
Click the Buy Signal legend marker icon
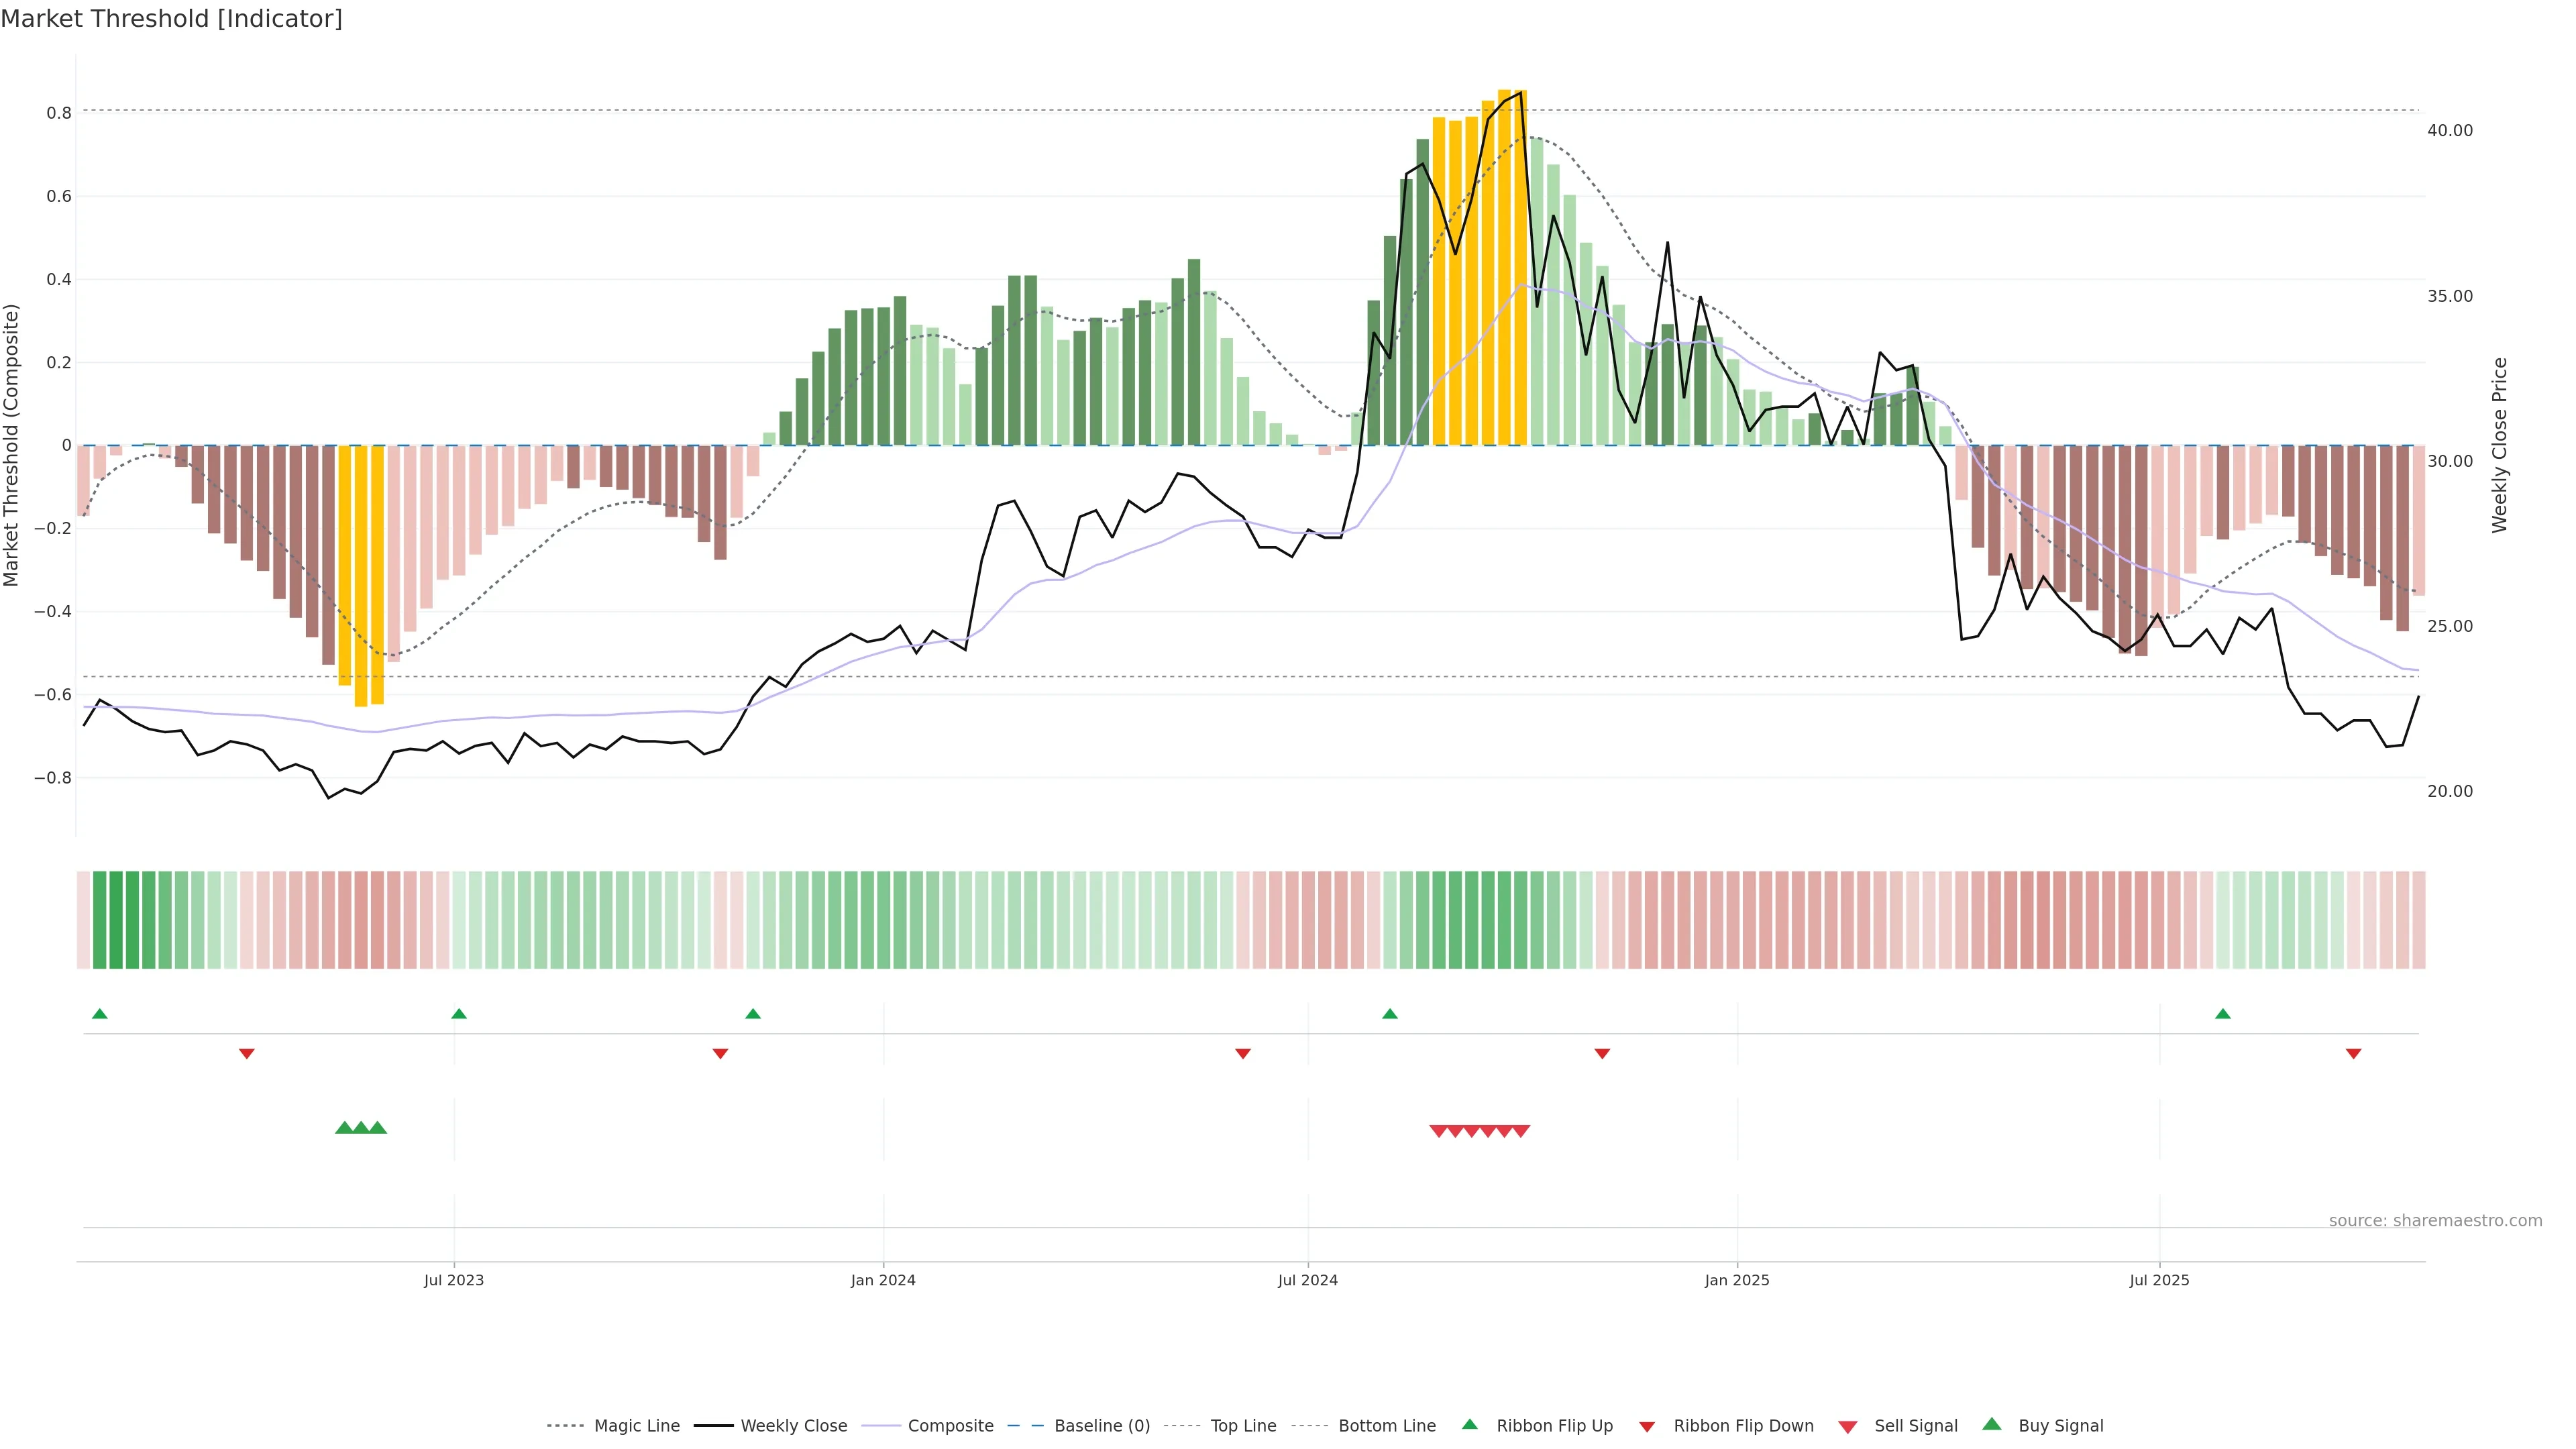pos(1992,1424)
